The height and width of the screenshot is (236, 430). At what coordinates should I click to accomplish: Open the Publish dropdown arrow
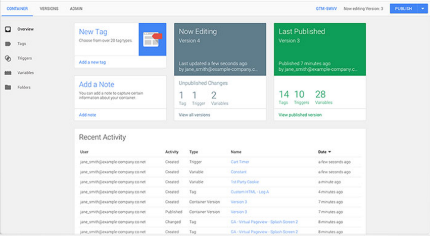[x=422, y=9]
